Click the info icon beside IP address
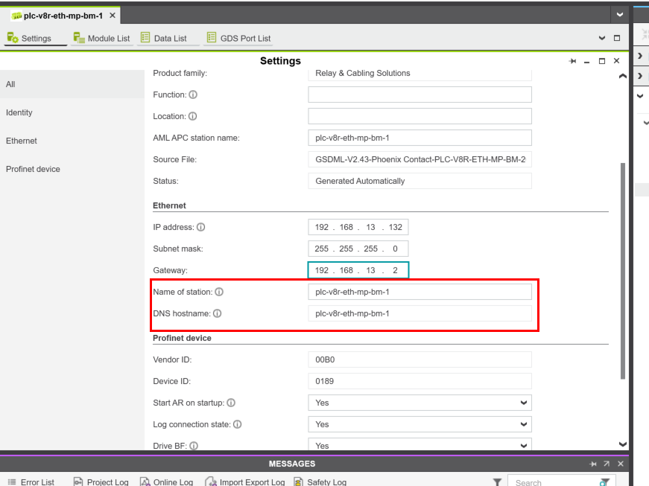649x486 pixels. click(x=201, y=227)
